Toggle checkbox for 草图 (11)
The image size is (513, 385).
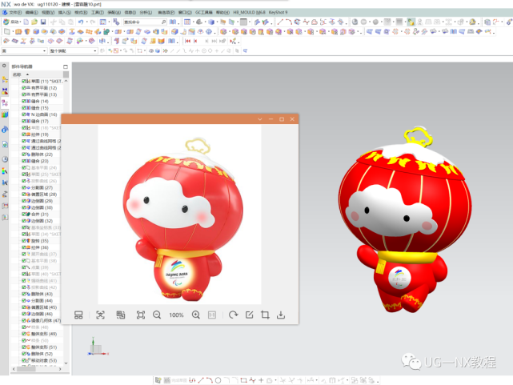[x=23, y=81]
